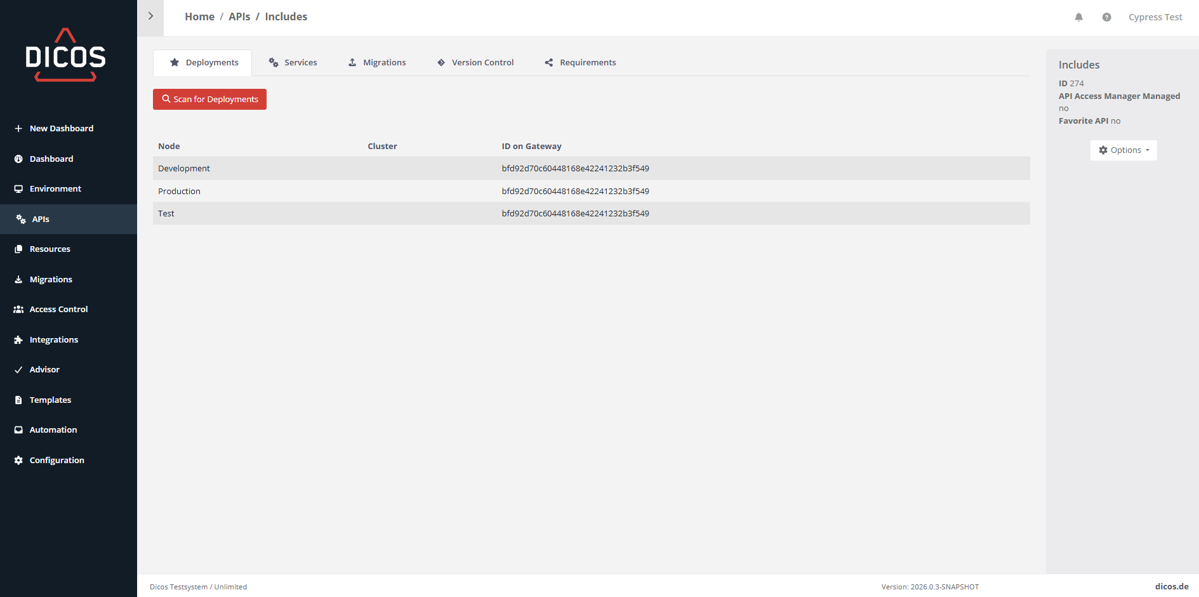
Task: Open the notifications bell
Action: point(1078,17)
